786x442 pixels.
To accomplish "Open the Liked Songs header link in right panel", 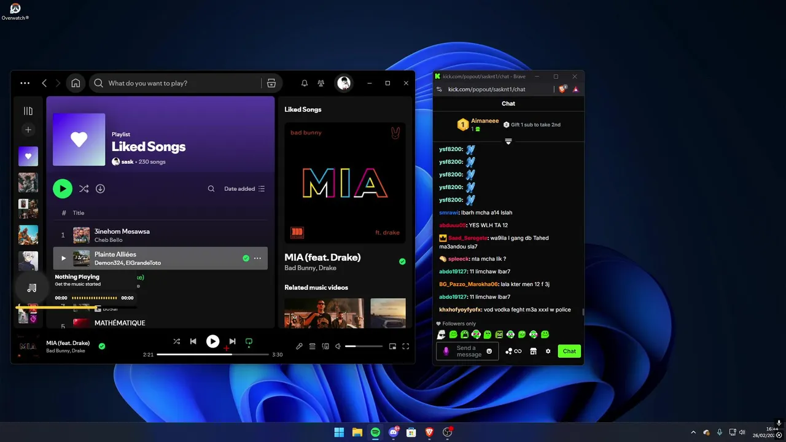I will pyautogui.click(x=303, y=109).
